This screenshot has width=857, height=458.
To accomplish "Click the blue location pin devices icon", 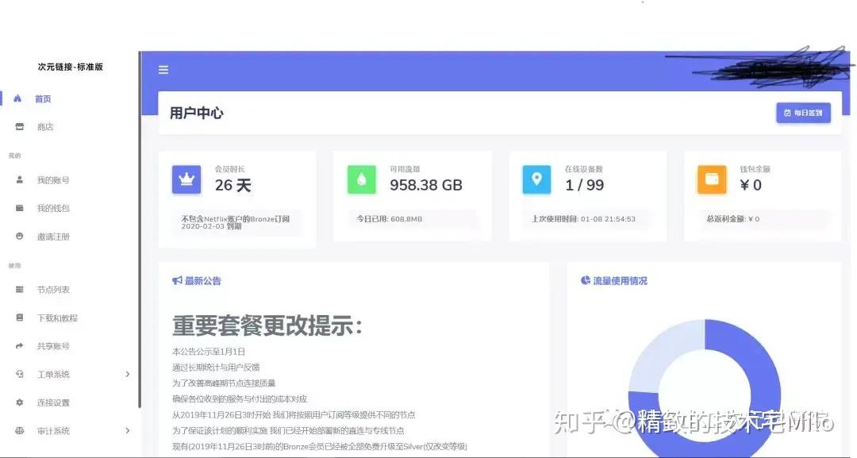I will tap(536, 179).
